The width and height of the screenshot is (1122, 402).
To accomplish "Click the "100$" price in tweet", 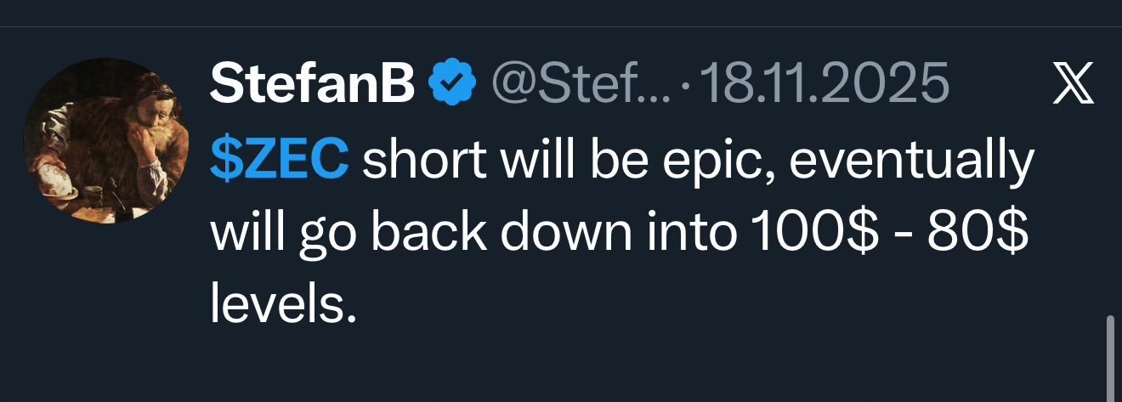I will click(x=786, y=232).
